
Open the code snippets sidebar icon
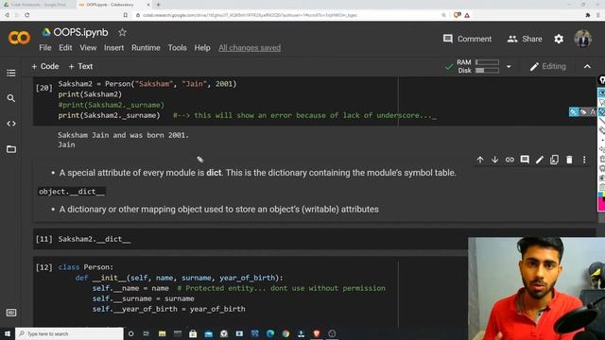click(11, 124)
